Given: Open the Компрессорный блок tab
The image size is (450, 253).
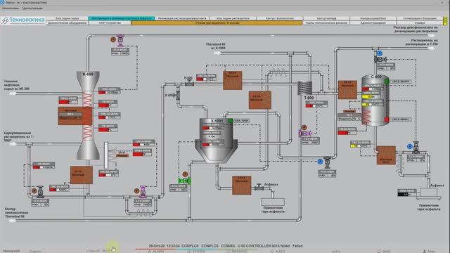Looking at the screenshot, I should click(x=373, y=18).
